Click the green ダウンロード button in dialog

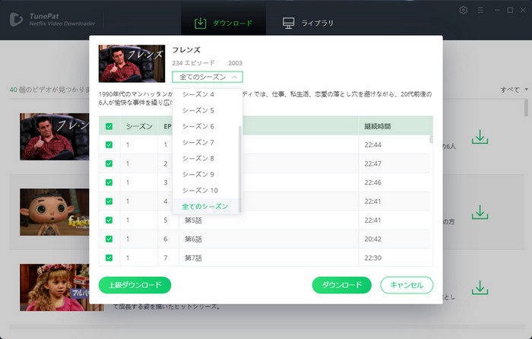point(342,285)
